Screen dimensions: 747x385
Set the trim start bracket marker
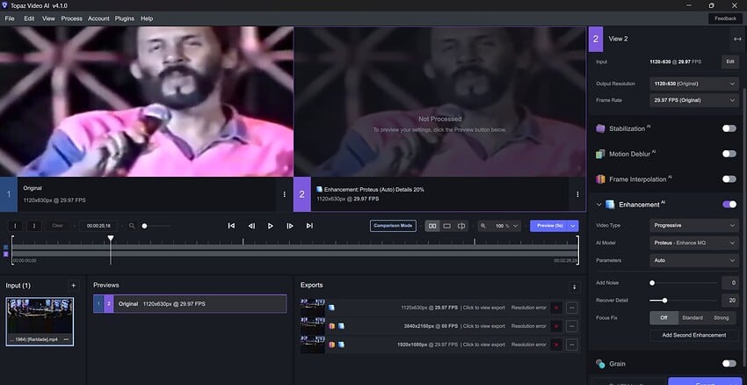pyautogui.click(x=15, y=226)
